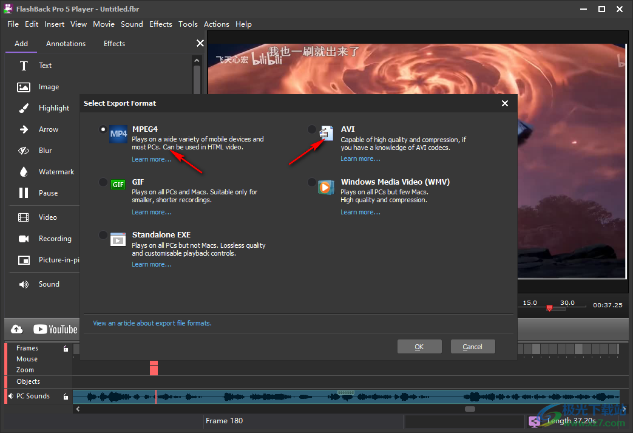Pick the Highlight brush icon
Screen dimensions: 633x433
pyautogui.click(x=24, y=108)
